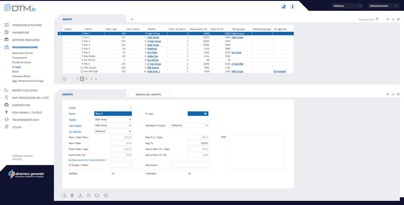Click the refresh reload icon

click(x=97, y=195)
